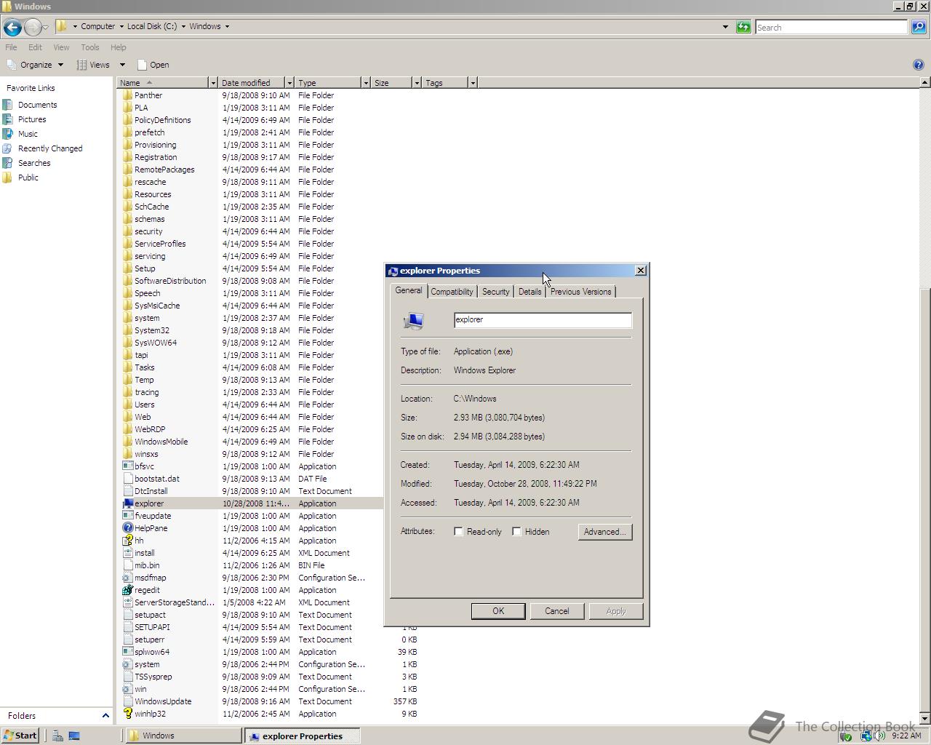The image size is (931, 745).
Task: Open the Tools menu
Action: pos(90,47)
